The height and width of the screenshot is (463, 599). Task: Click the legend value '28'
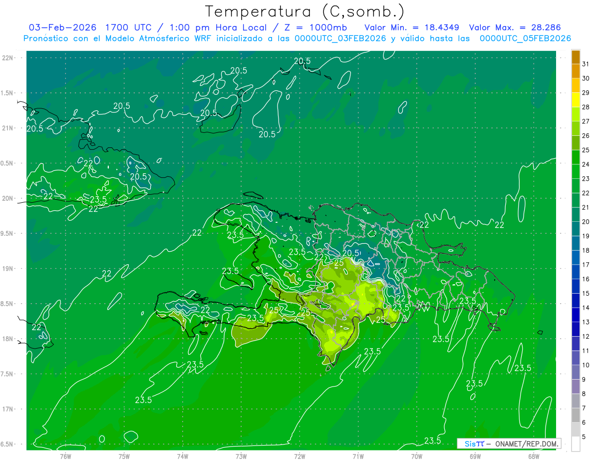(x=586, y=107)
